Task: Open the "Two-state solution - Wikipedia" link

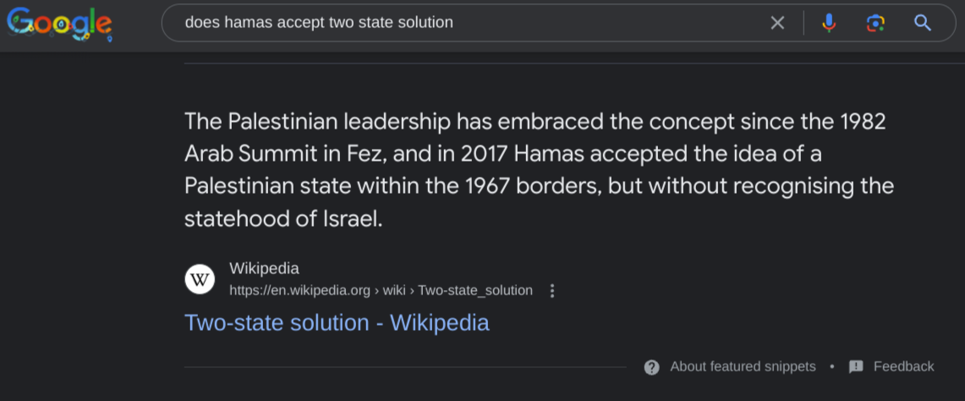Action: tap(337, 322)
